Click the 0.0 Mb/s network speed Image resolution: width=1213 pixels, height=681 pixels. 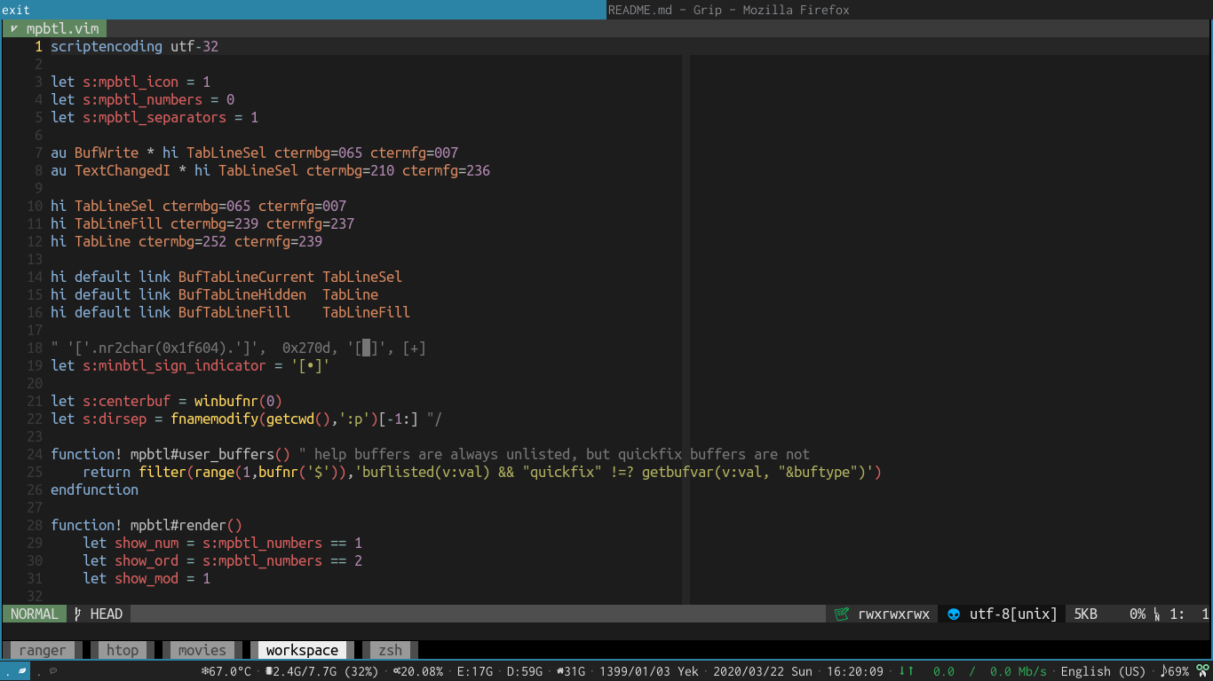(1018, 671)
